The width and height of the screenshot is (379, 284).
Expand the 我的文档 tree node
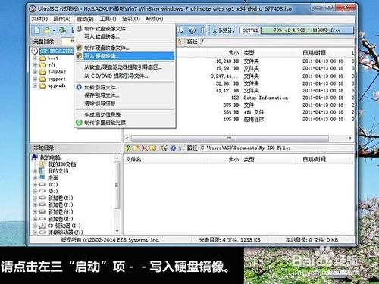pos(35,171)
